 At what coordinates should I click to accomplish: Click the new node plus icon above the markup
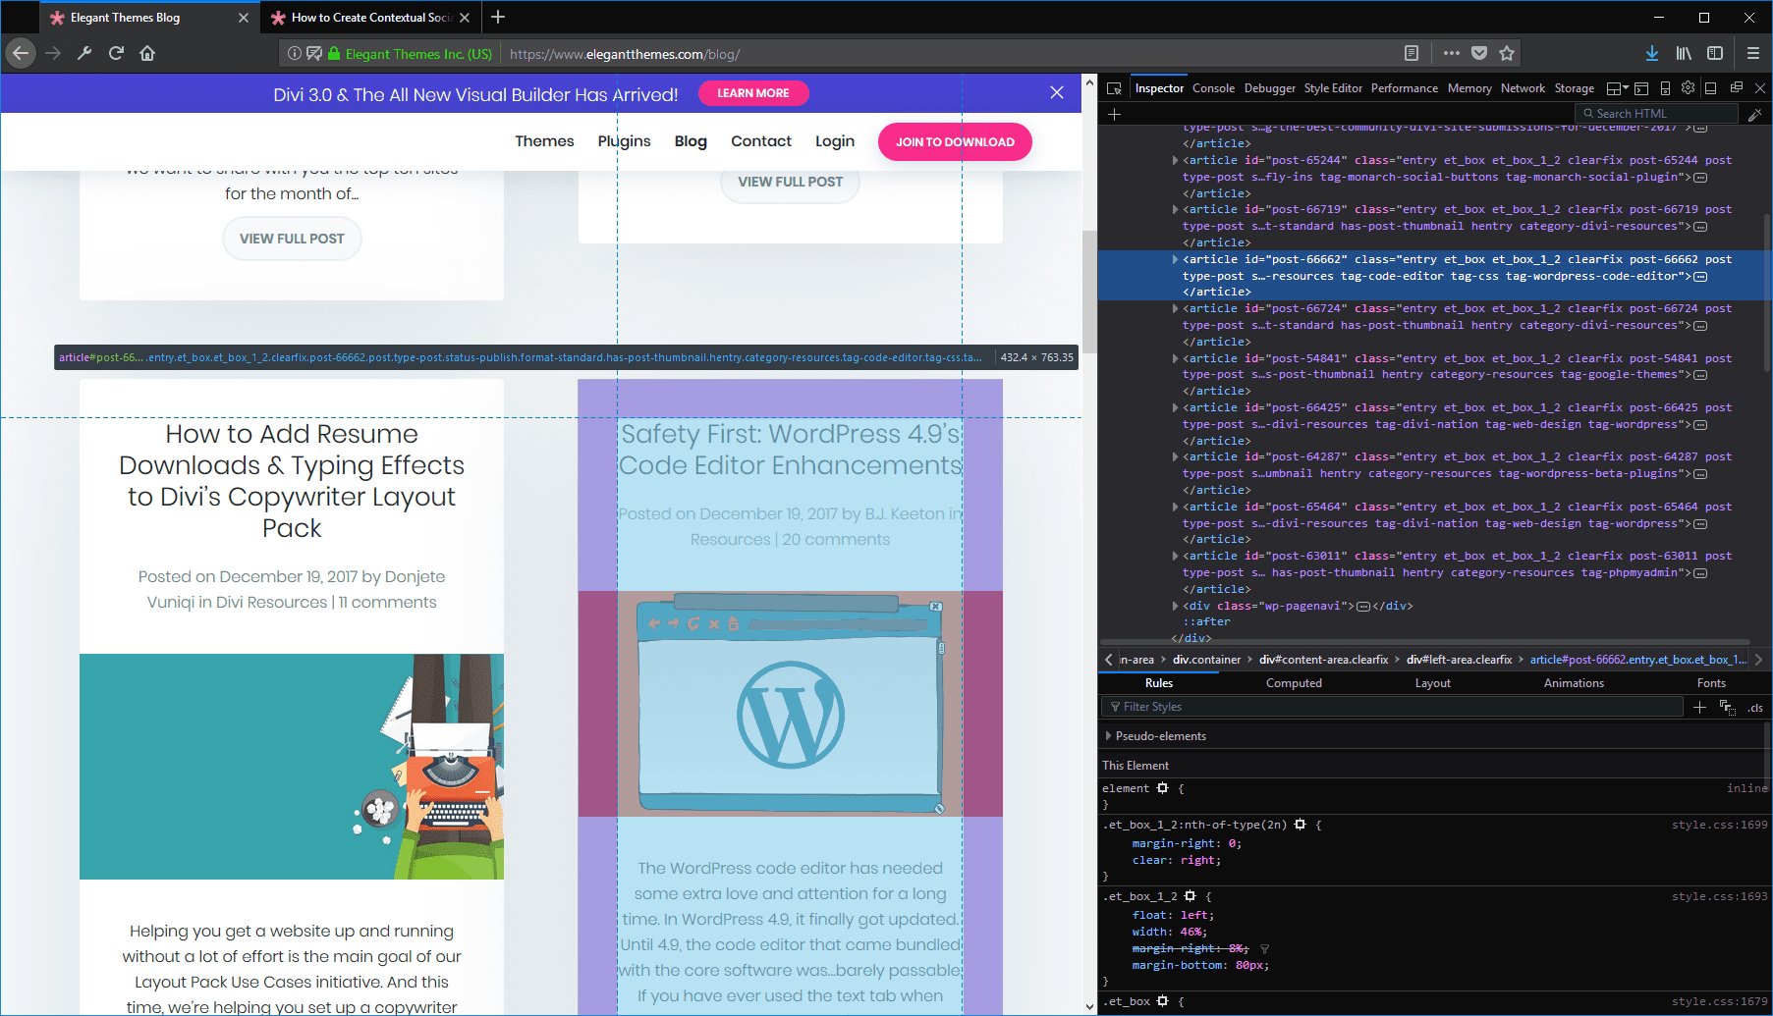[x=1115, y=115]
